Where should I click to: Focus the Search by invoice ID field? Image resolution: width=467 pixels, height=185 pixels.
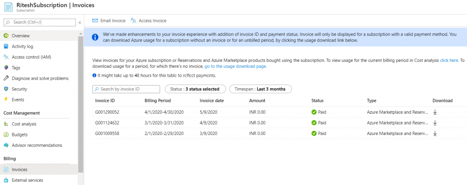coord(126,89)
